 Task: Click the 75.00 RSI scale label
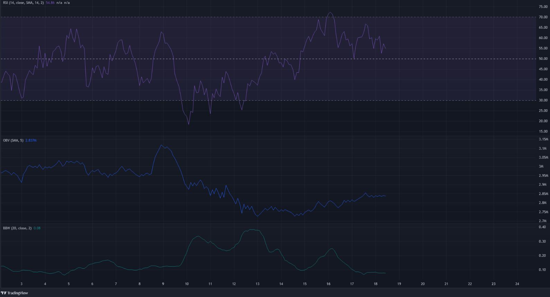(543, 7)
